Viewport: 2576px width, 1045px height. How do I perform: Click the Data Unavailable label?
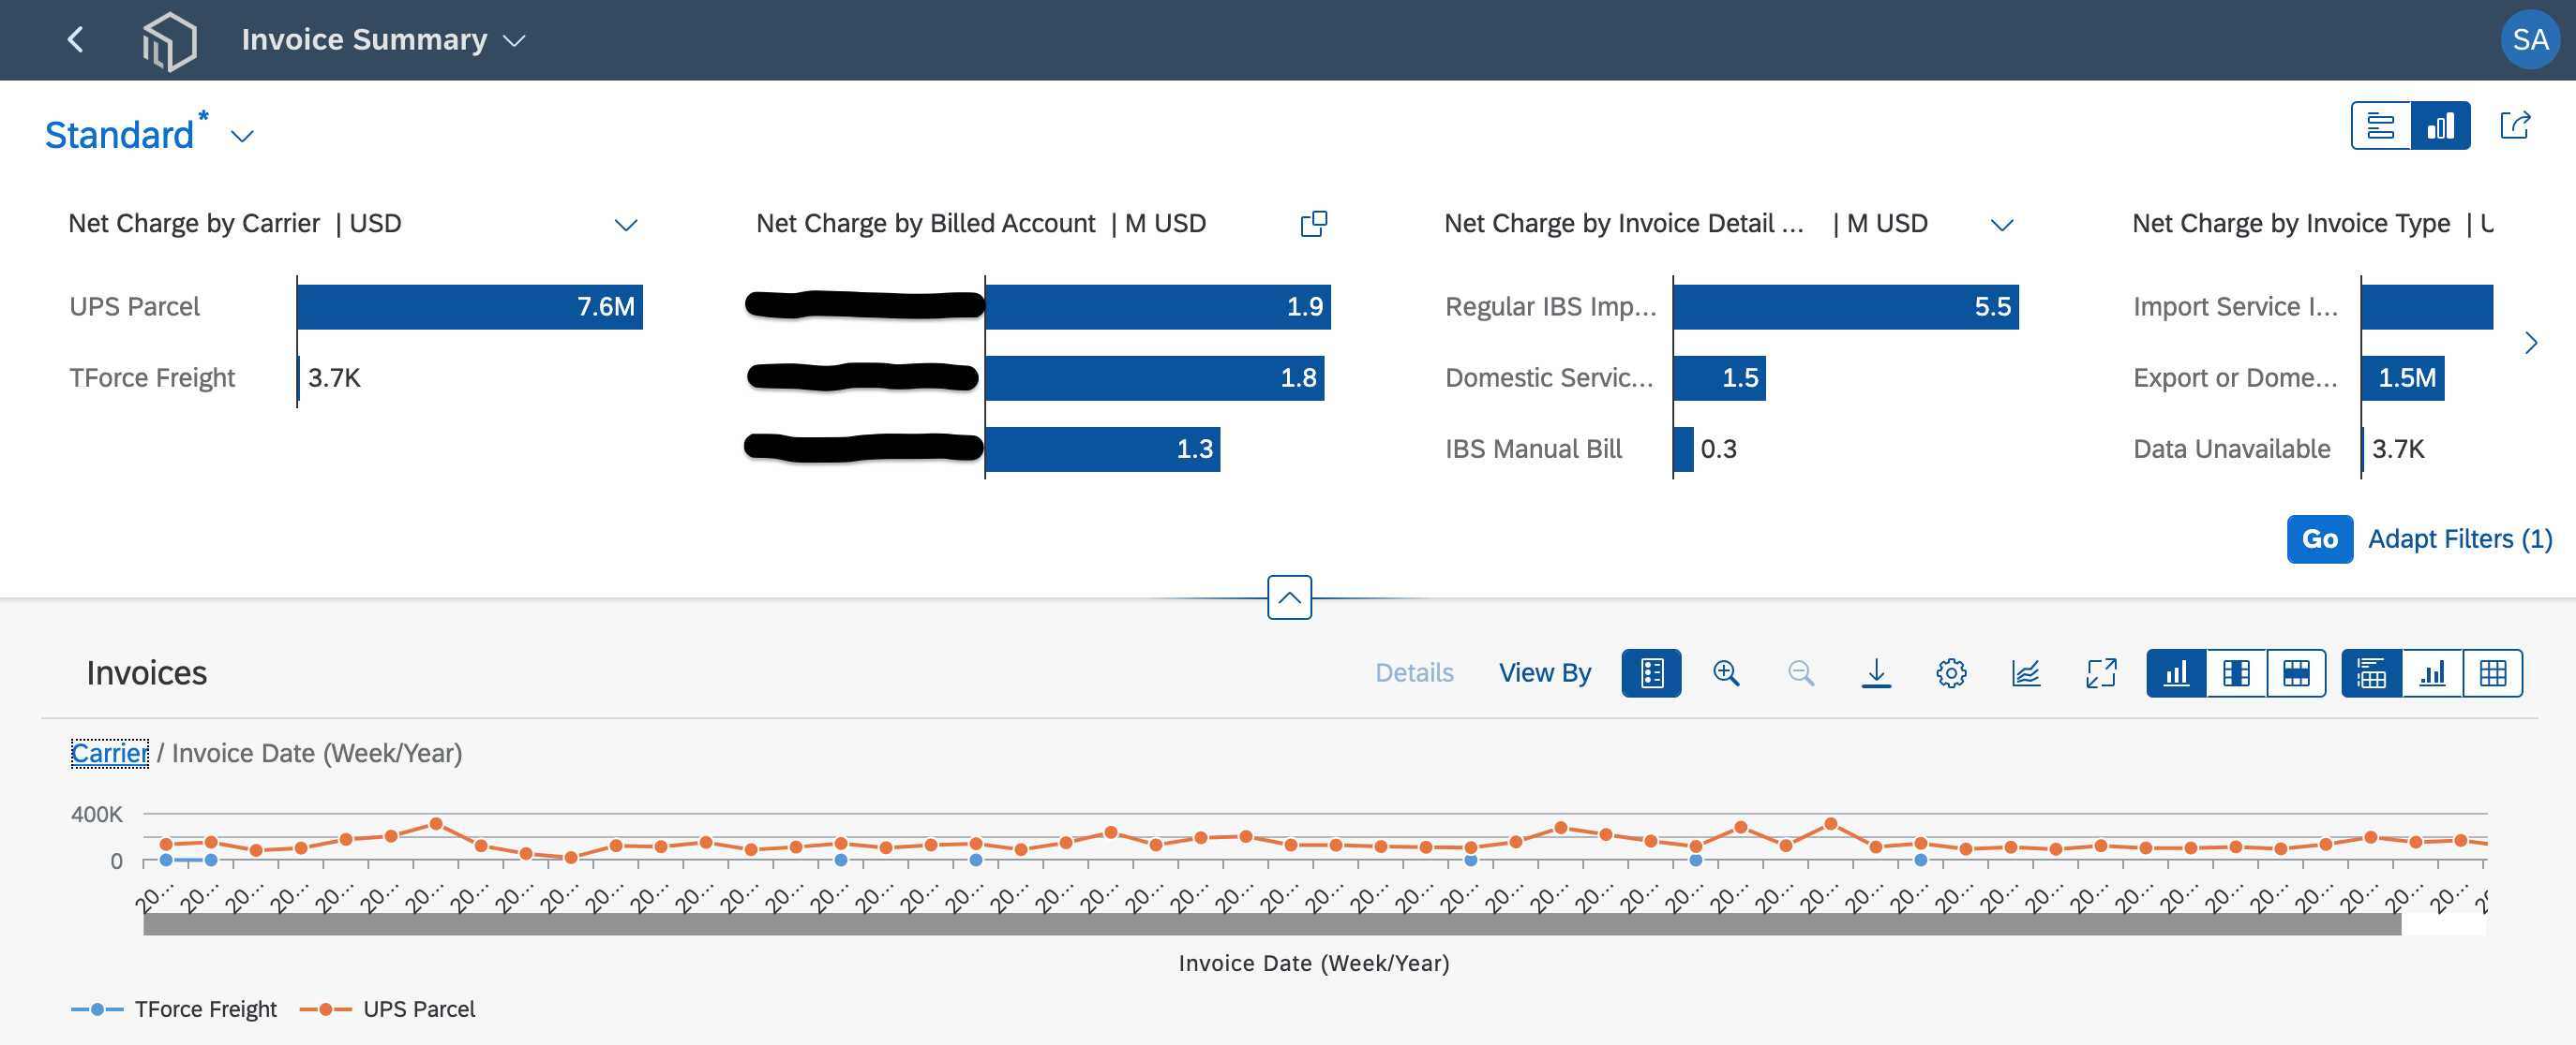pos(2231,449)
